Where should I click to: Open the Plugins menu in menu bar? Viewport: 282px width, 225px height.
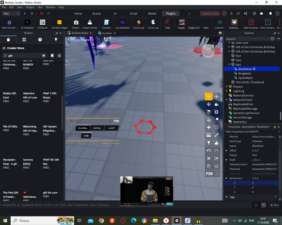(x=30, y=7)
